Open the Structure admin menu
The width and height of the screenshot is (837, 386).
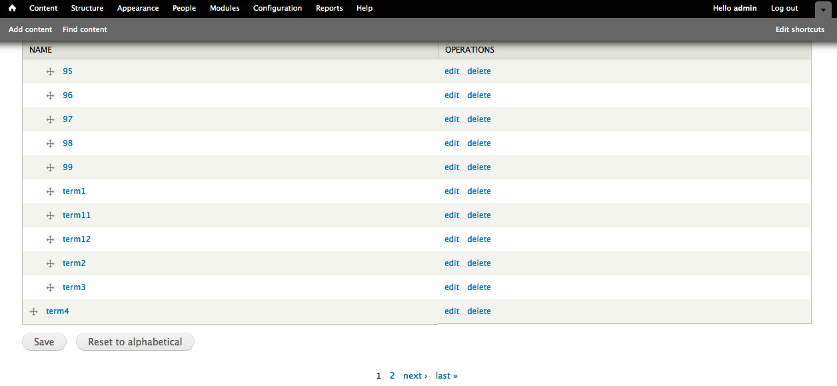(x=87, y=9)
